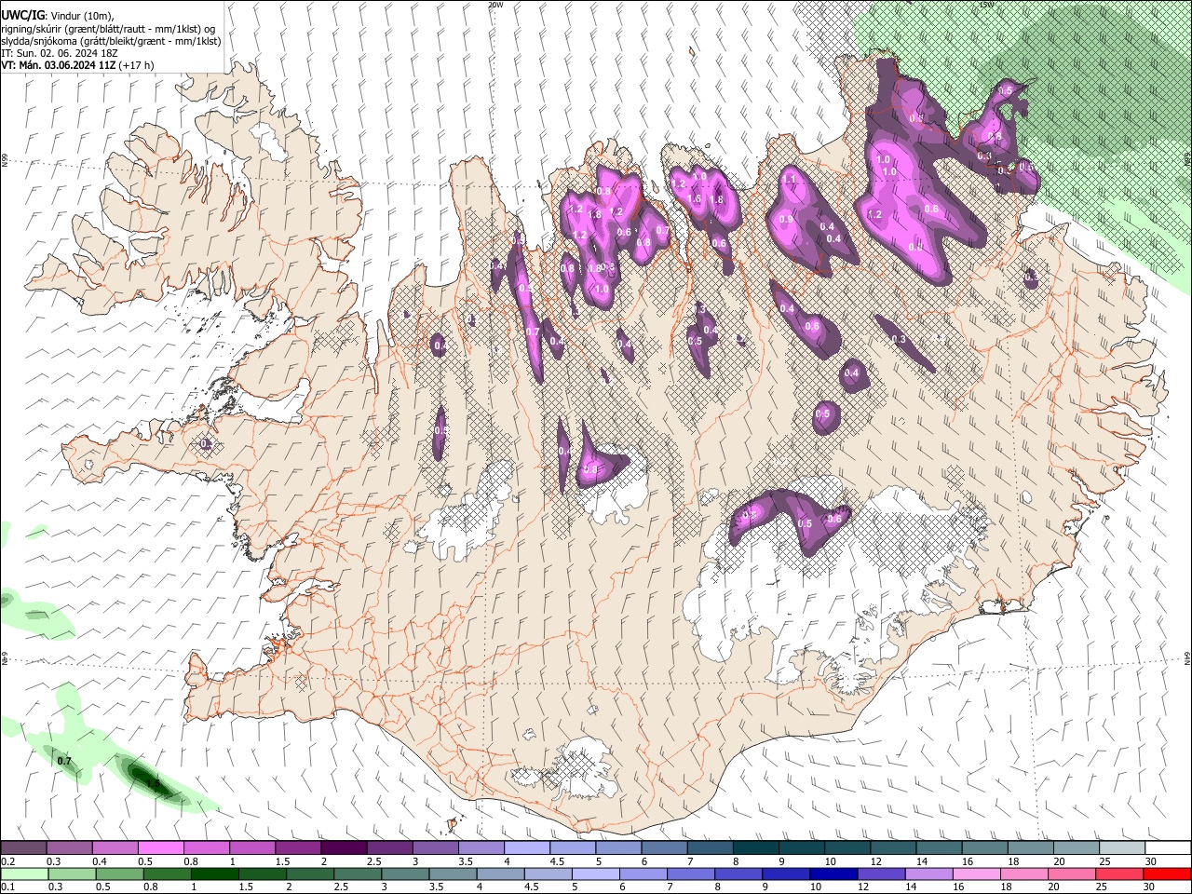Image resolution: width=1192 pixels, height=894 pixels.
Task: Pick the dark blue rain swatch 10 to 12
Action: tap(833, 874)
